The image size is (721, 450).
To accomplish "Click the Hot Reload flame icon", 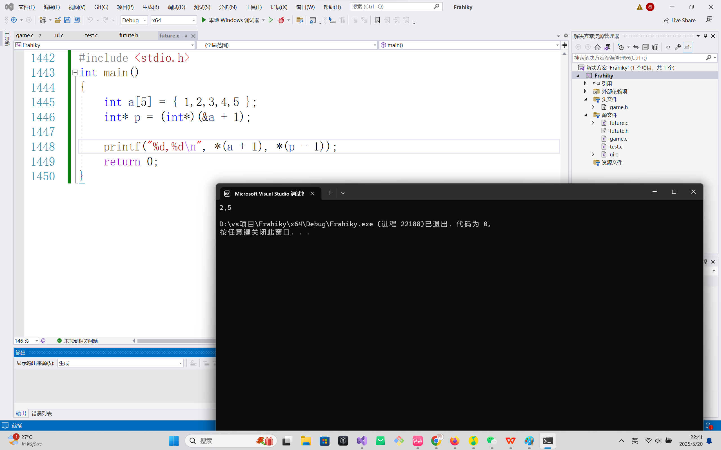I will [281, 20].
